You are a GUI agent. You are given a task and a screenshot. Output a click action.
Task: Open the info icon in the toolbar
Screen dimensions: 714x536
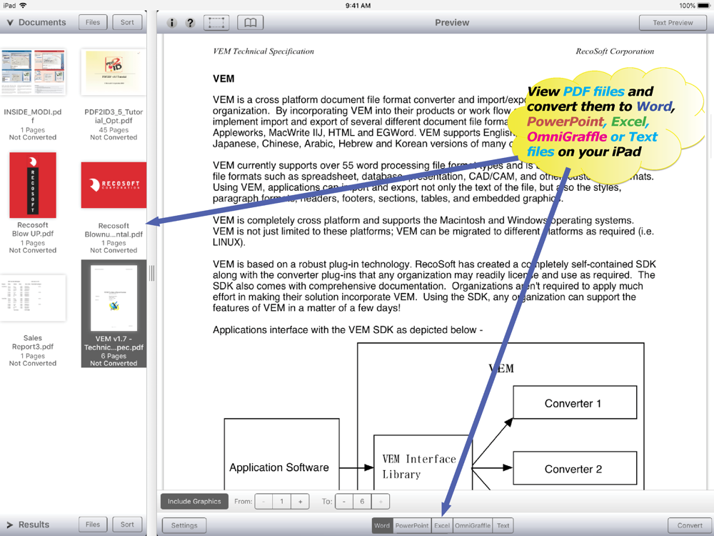(171, 23)
